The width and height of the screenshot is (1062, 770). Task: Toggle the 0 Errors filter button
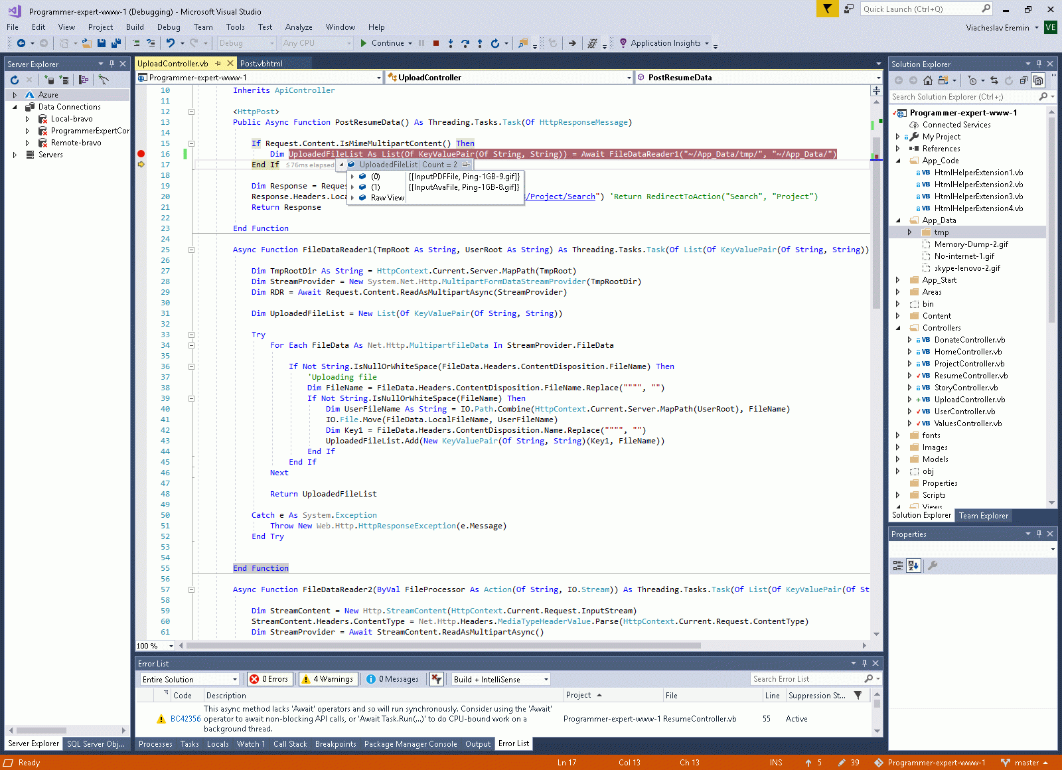269,679
